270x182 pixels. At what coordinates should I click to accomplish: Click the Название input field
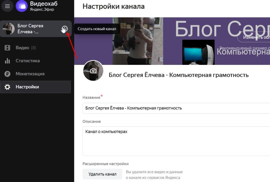point(176,108)
